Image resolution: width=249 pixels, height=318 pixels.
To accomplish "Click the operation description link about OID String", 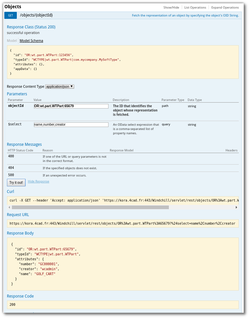I will click(185, 16).
